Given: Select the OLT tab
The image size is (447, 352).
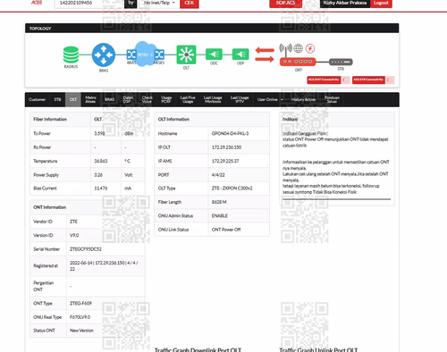Looking at the screenshot, I should pos(73,99).
